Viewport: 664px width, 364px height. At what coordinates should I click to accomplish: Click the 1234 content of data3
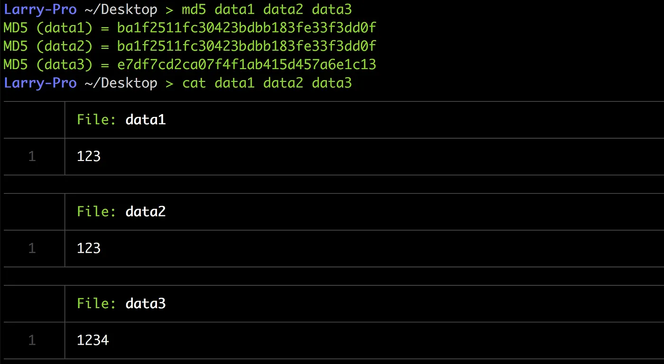(93, 340)
